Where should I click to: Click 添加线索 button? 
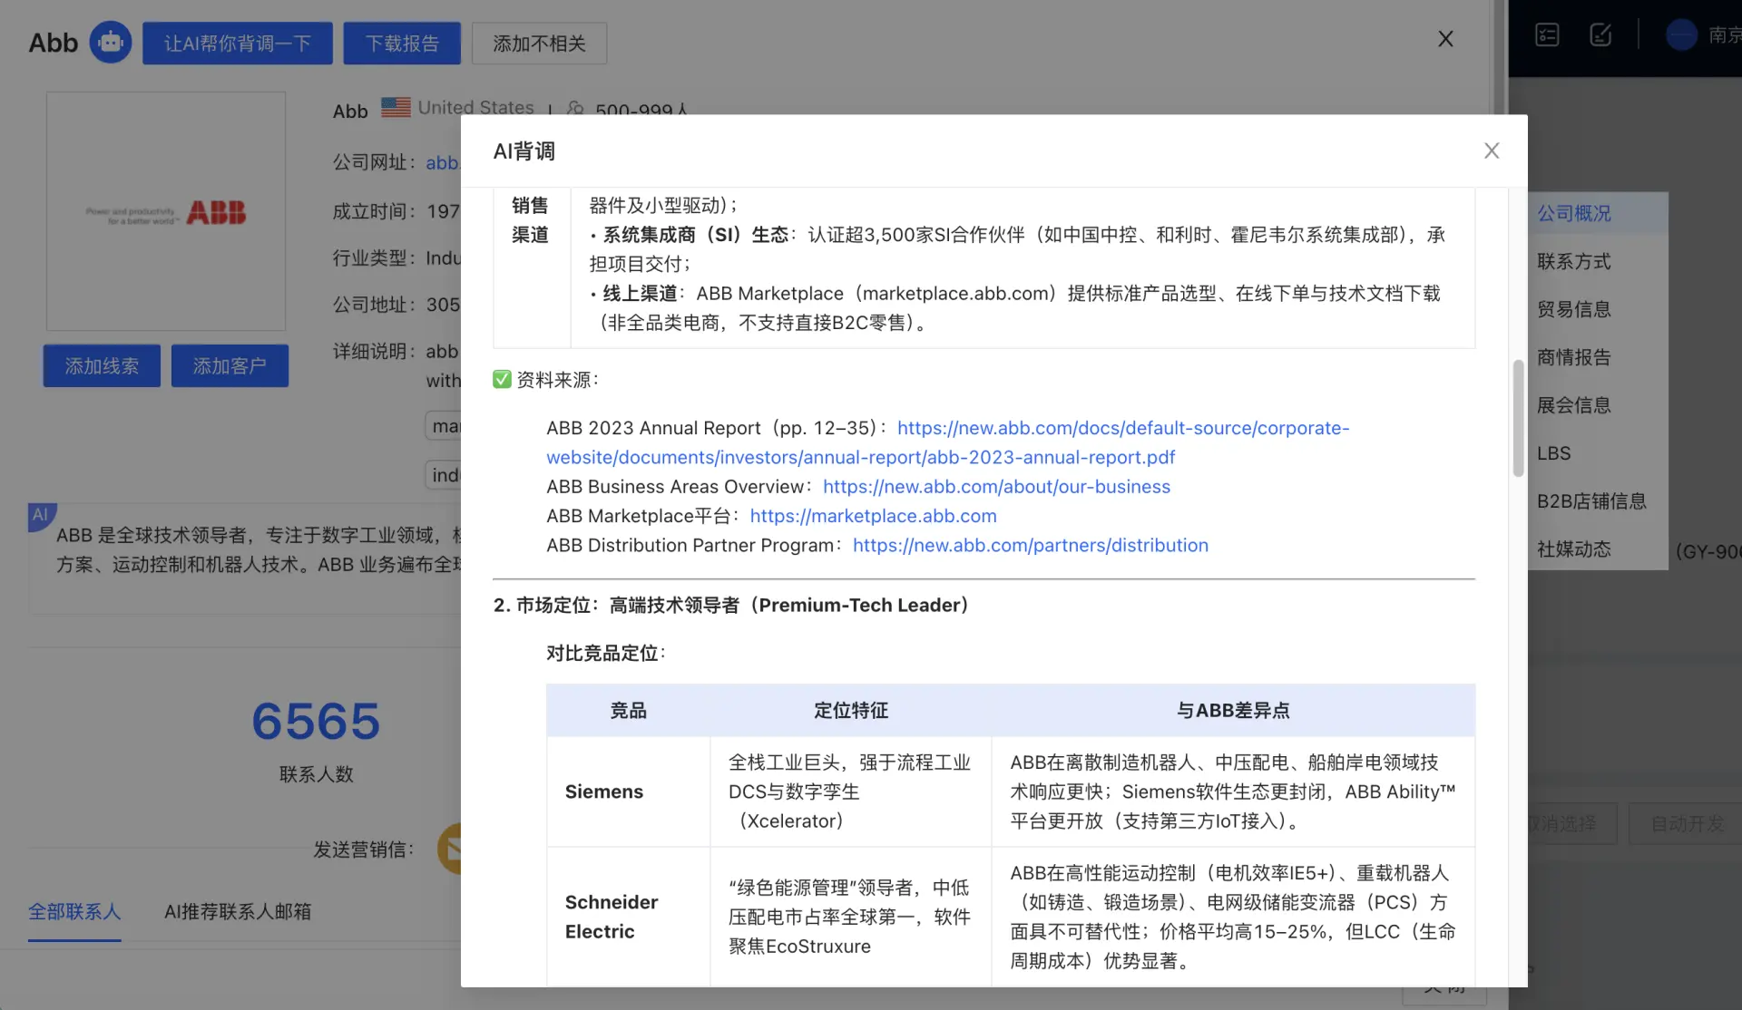102,365
